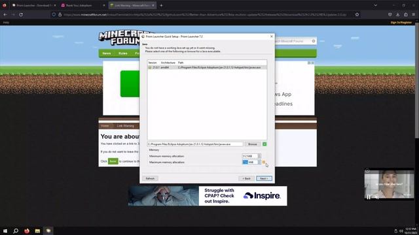This screenshot has width=419, height=235.
Task: Click the shield tracking protection icon
Action: [54, 14]
